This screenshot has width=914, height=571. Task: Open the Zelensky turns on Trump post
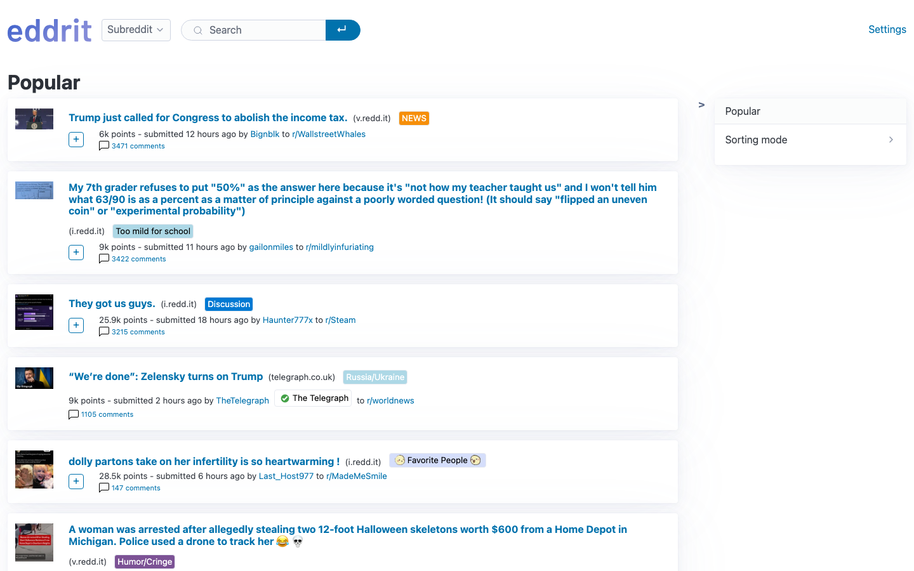166,376
